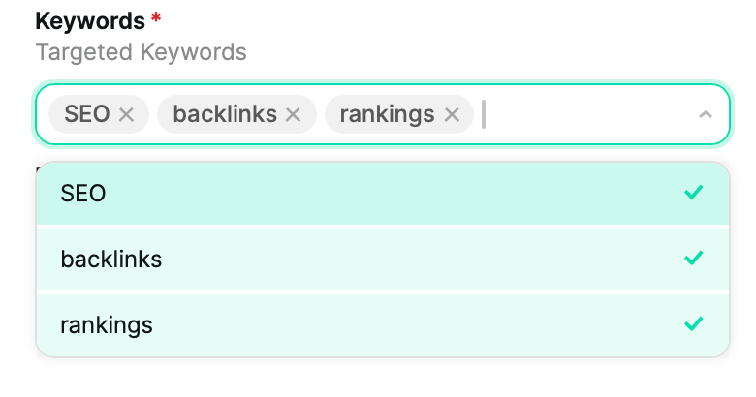Collapse the Keywords dropdown with the chevron

point(705,115)
